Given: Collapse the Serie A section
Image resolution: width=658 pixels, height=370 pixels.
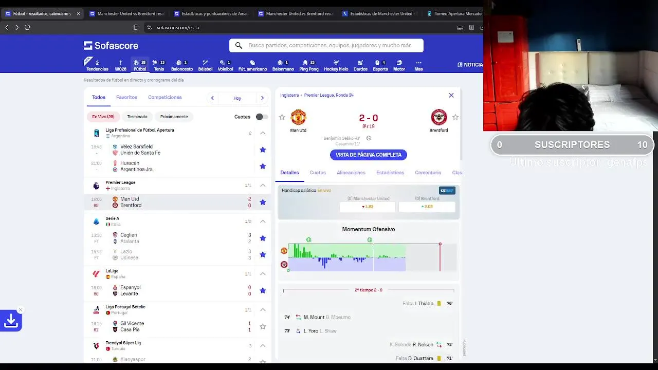Looking at the screenshot, I should coord(263,221).
